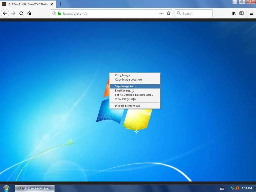Focus the Search input box
This screenshot has width=256, height=192.
click(x=194, y=13)
